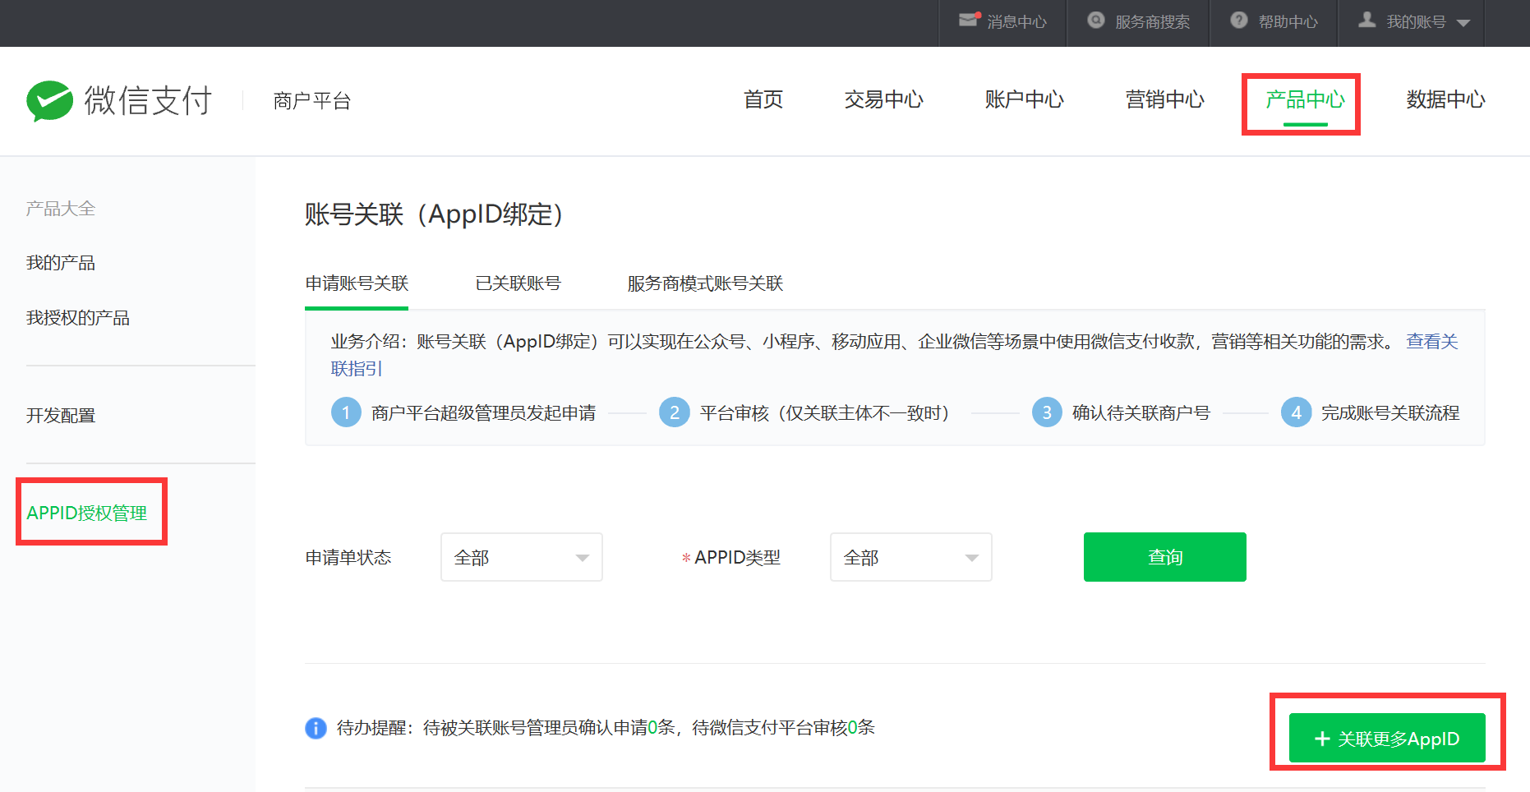Click the WeChat Pay green logo icon
1530x792 pixels.
click(49, 100)
